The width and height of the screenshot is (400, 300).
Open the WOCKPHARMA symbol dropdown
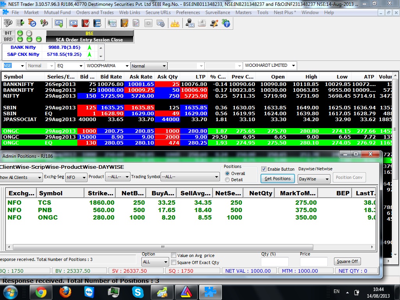click(127, 66)
